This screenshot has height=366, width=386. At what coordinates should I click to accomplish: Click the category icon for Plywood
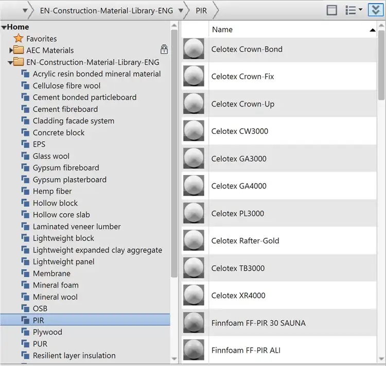[25, 332]
